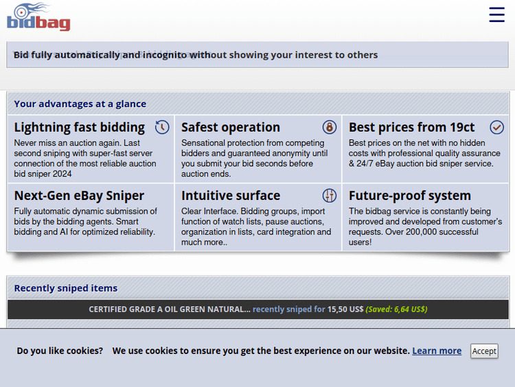The image size is (515, 387).
Task: Click the Recently sniped items header
Action: pyautogui.click(x=66, y=288)
